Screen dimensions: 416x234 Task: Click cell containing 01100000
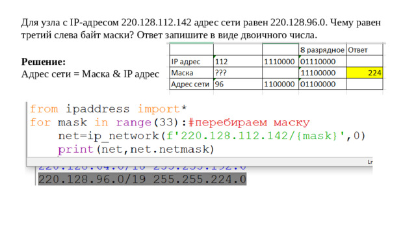(x=322, y=84)
